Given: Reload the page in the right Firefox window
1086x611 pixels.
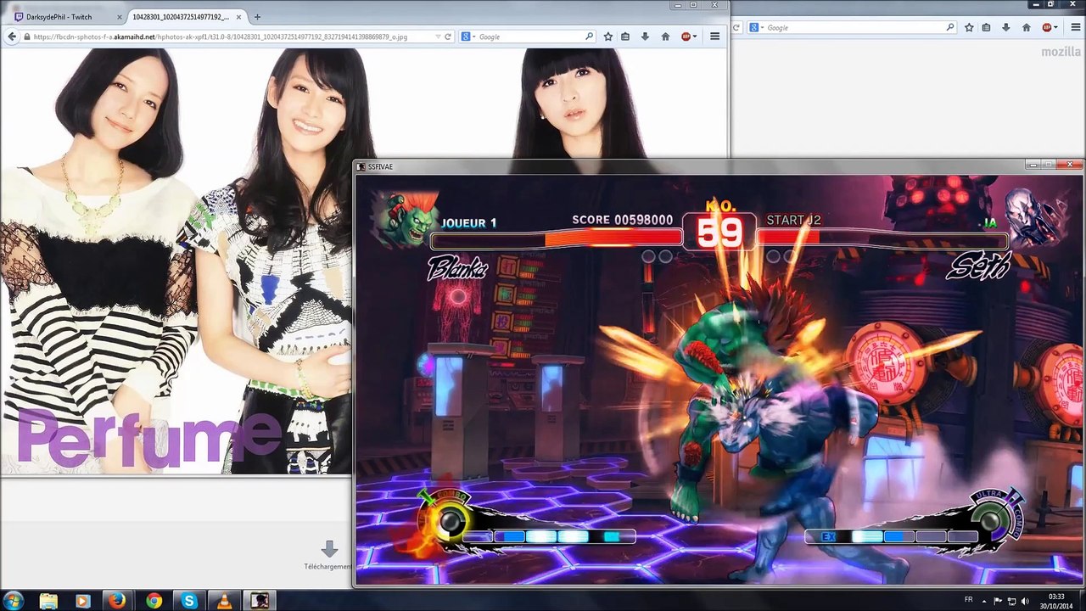Looking at the screenshot, I should pos(737,27).
